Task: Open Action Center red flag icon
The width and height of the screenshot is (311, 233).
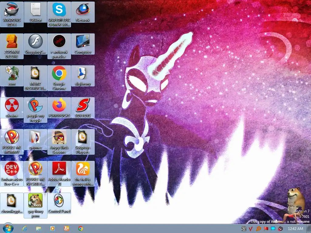Action: pos(266,229)
